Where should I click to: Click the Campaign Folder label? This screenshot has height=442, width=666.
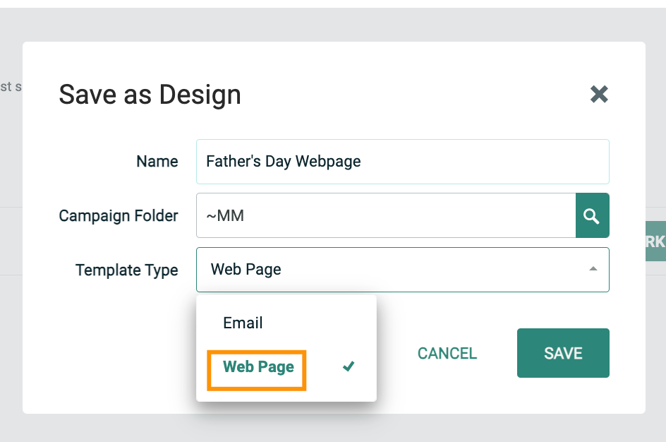tap(119, 216)
